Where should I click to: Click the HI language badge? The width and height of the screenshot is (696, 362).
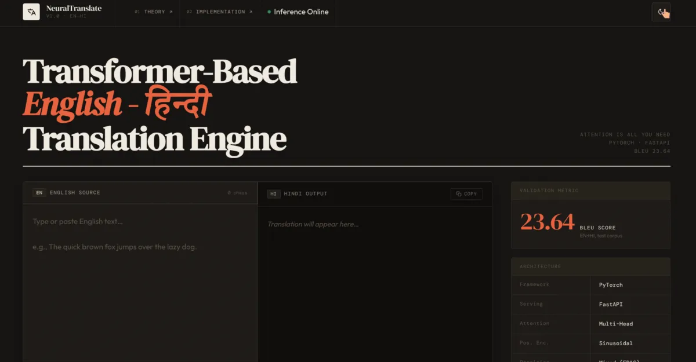click(274, 193)
